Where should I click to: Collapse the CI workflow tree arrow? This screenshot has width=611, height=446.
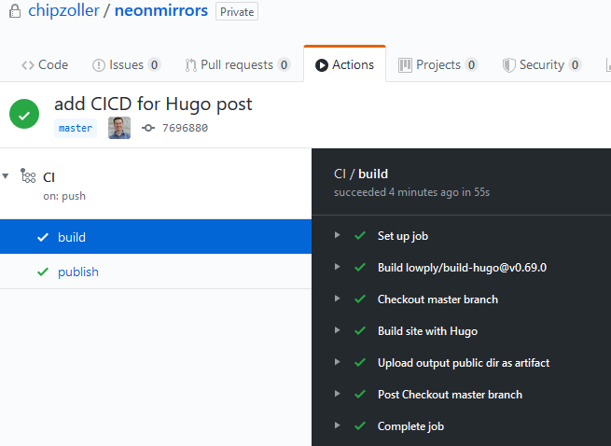coord(7,176)
